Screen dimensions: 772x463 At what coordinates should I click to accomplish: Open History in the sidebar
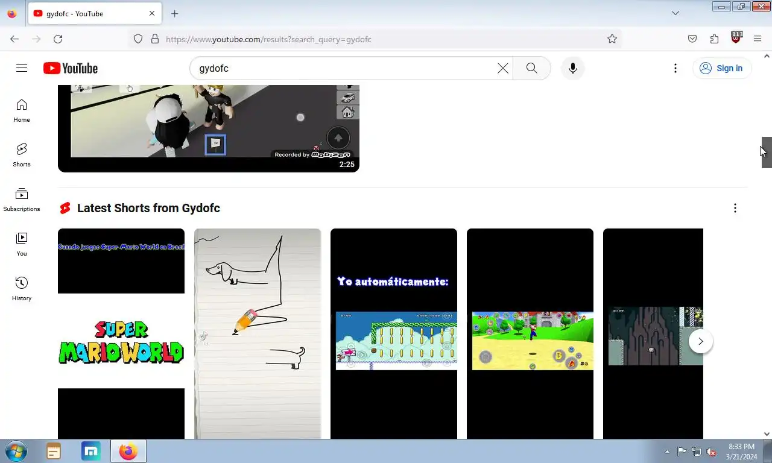pyautogui.click(x=22, y=289)
